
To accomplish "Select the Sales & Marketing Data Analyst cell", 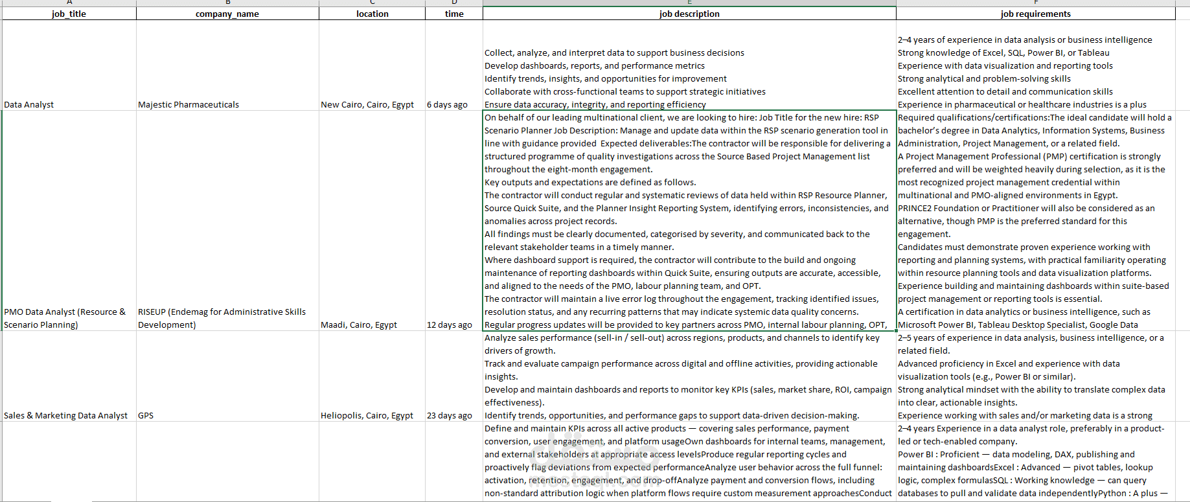I will click(69, 376).
